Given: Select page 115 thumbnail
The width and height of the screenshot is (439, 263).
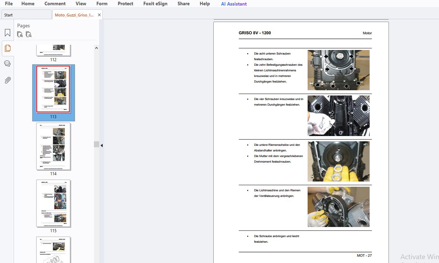Looking at the screenshot, I should coord(54,203).
